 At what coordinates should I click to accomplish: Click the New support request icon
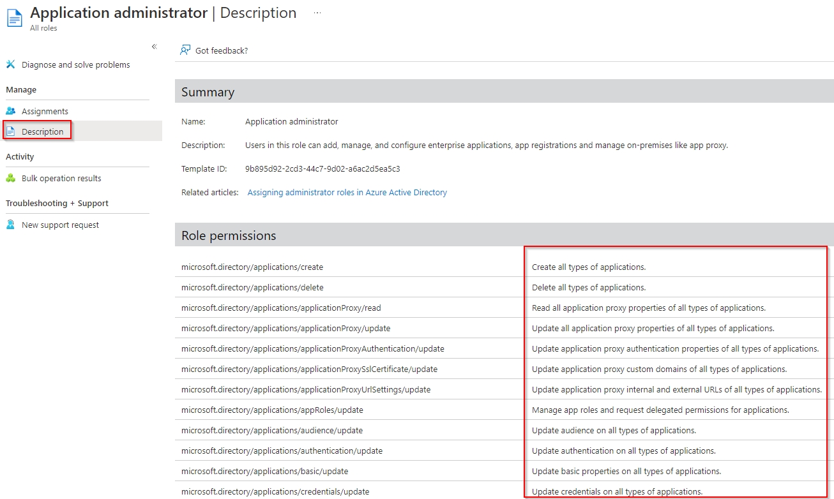10,225
